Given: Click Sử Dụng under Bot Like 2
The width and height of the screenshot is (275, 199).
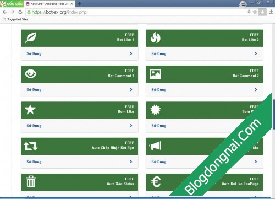Looking at the screenshot, I should point(159,53).
